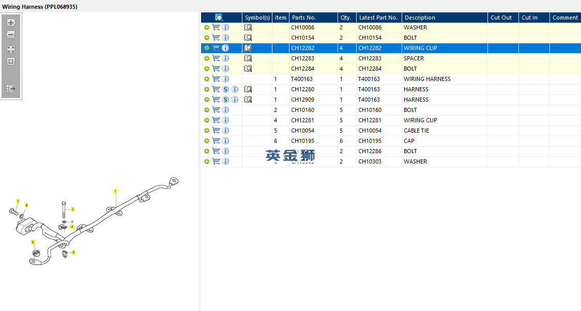This screenshot has width=581, height=311.
Task: Open the symbol icon for CH12283 SPACER
Action: [248, 58]
